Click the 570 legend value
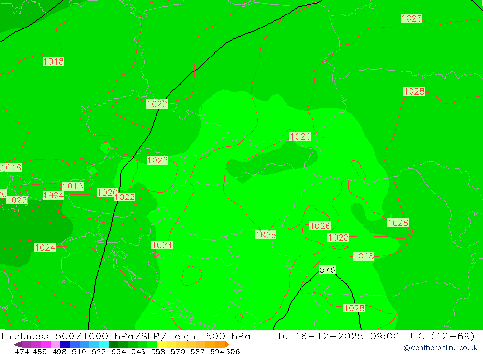483x354 pixels. click(x=177, y=351)
